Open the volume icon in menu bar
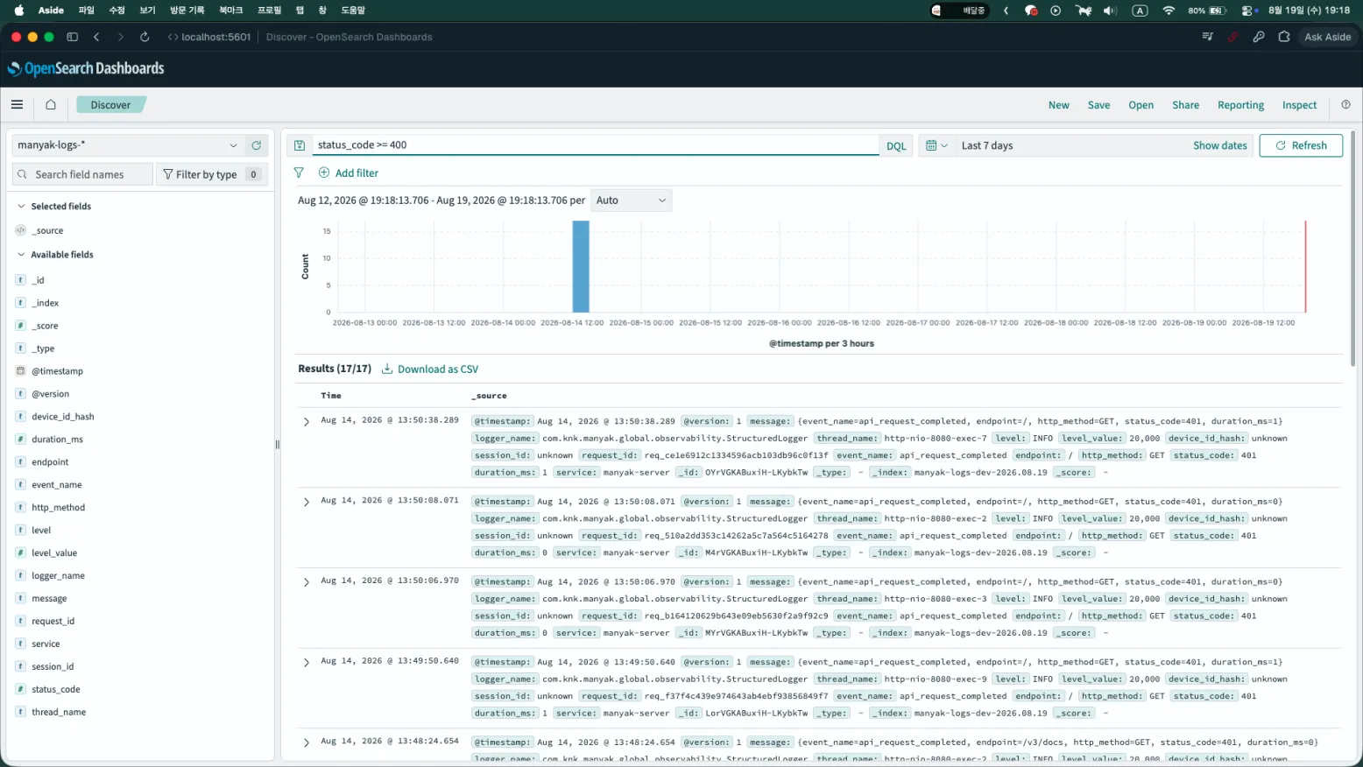 point(1110,11)
